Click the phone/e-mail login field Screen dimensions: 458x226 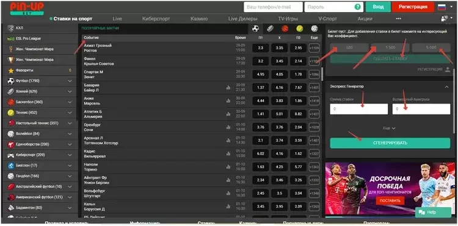(x=273, y=7)
